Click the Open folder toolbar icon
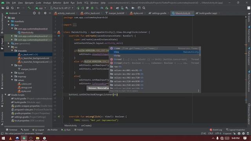The height and width of the screenshot is (141, 251). tap(3, 8)
